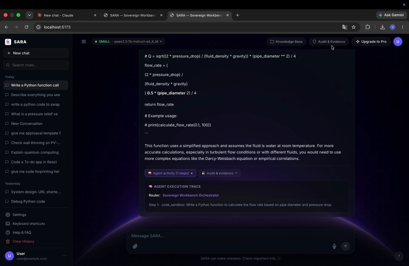Start a New chat
This screenshot has height=266, width=409.
coord(36,53)
